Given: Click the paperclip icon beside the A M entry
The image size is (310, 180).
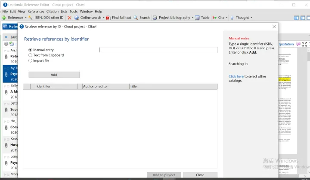Looking at the screenshot, I should tap(6, 92).
